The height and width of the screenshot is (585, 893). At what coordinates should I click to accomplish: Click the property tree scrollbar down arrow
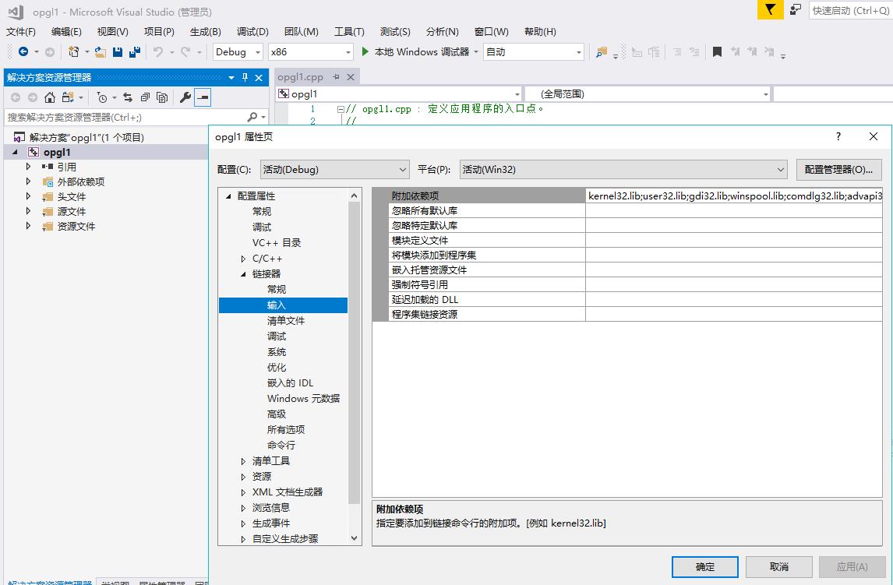pos(355,537)
